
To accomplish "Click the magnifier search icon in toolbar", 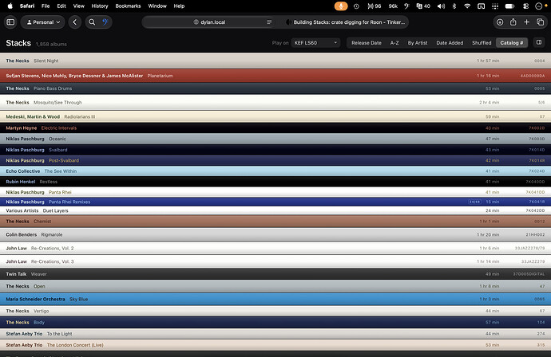I will coord(92,22).
